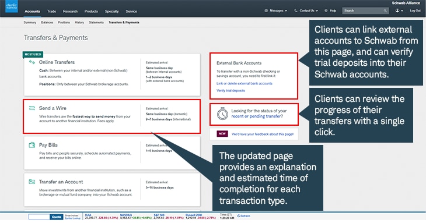This screenshot has height=223, width=426.
Task: Select the Transfers & Payments tab
Action: tap(124, 23)
